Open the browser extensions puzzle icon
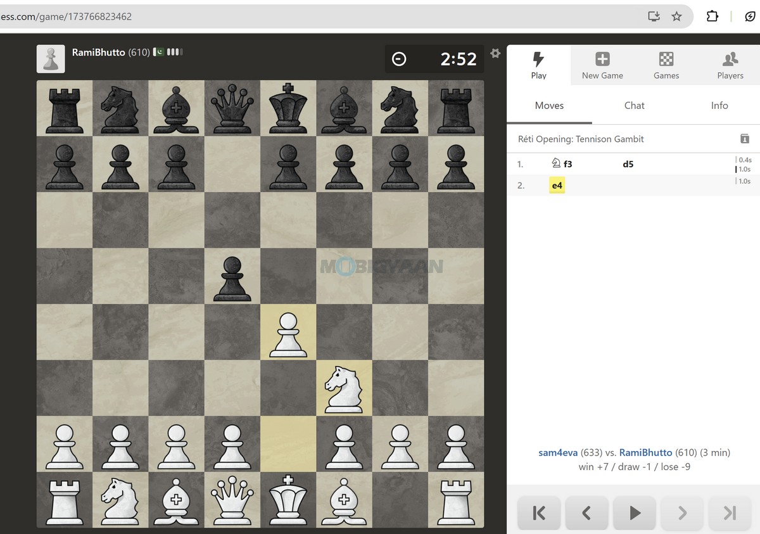Image resolution: width=760 pixels, height=534 pixels. [x=712, y=16]
